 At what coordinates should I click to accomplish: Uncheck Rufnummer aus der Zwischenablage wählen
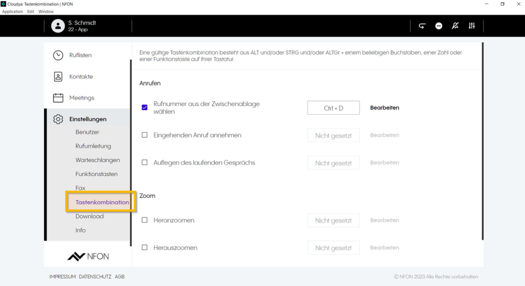pyautogui.click(x=144, y=107)
